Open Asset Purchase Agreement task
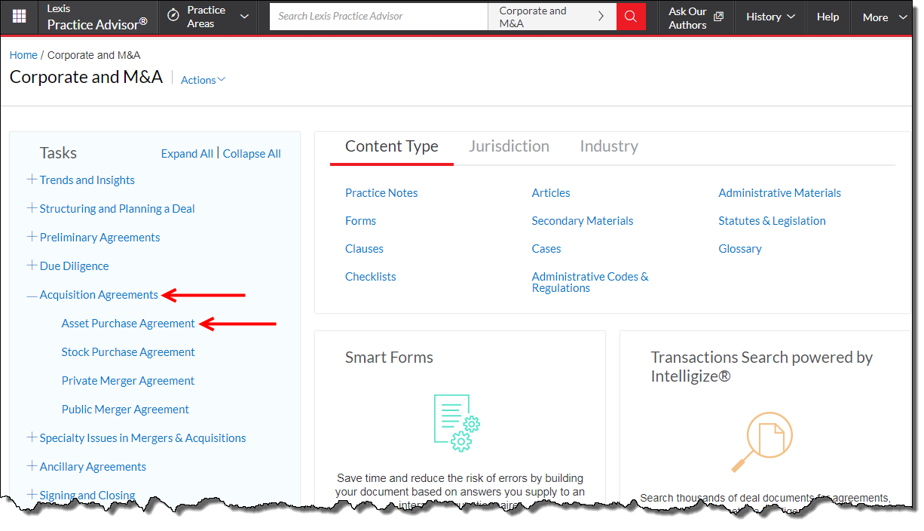 (x=128, y=324)
